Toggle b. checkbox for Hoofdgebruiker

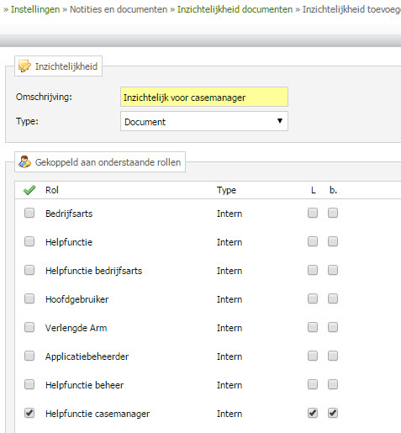pos(333,298)
